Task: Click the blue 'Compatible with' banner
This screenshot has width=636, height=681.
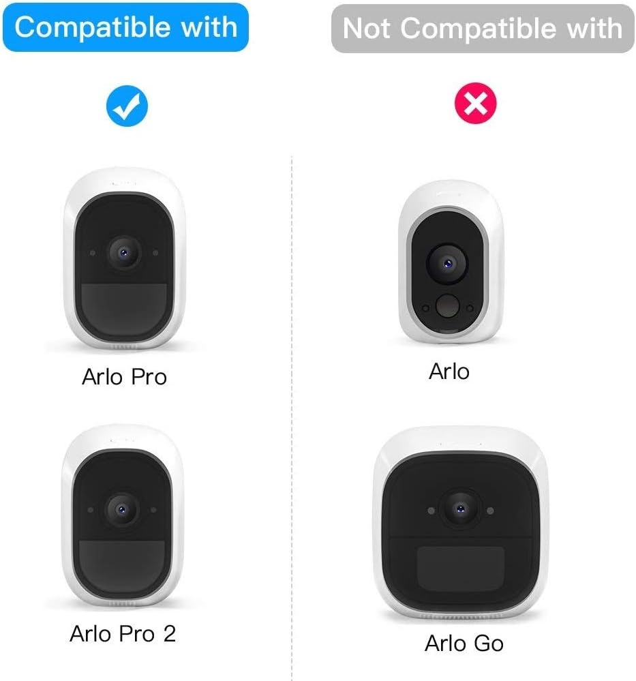Action: tap(125, 27)
